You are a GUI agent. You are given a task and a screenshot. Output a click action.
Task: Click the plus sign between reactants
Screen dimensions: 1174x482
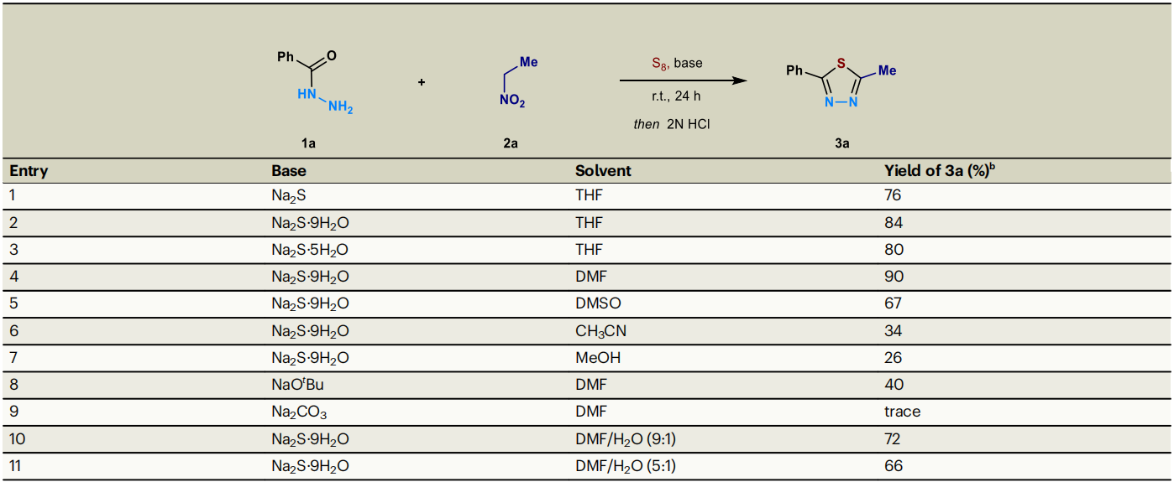[422, 82]
